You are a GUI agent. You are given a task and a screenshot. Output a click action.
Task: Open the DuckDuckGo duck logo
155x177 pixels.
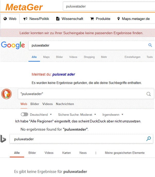[6, 94]
